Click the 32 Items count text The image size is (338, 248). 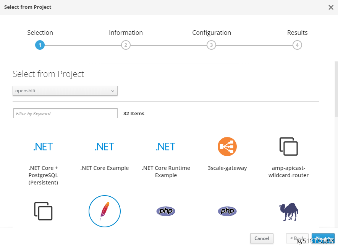point(134,113)
